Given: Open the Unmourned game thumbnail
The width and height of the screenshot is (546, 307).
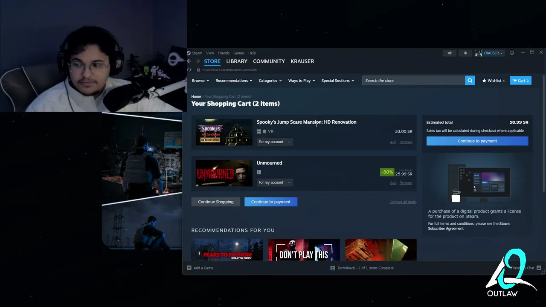Looking at the screenshot, I should (224, 173).
